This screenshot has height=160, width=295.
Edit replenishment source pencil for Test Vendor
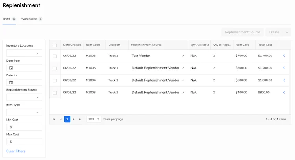coord(183,56)
